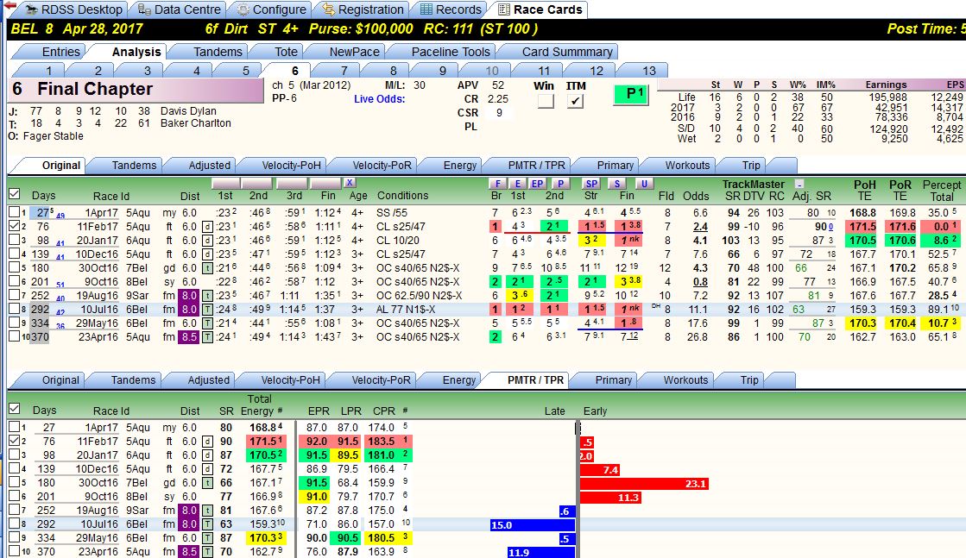966x558 pixels.
Task: Click the 'd' marker on 11Feb17 upper row
Action: (x=207, y=227)
